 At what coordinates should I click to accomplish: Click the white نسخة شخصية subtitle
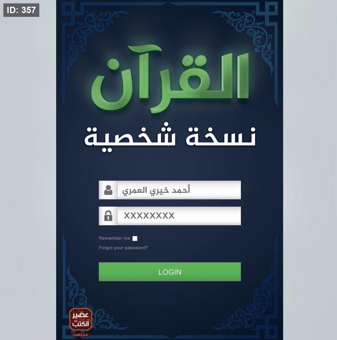[170, 137]
